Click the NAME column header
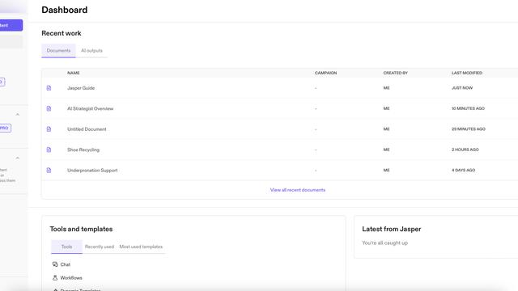518x291 pixels. (74, 73)
